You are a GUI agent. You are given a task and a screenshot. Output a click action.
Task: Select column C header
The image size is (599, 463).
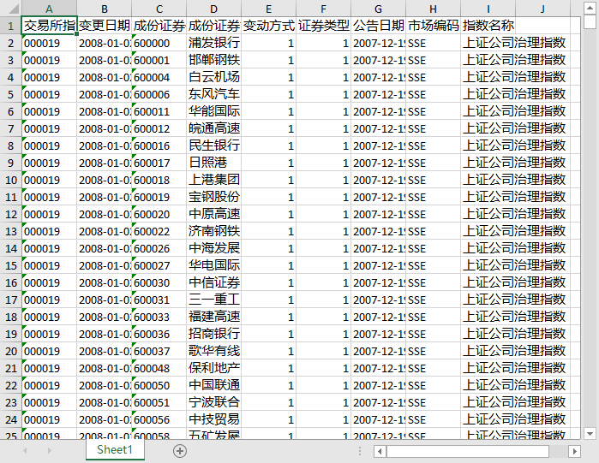pyautogui.click(x=159, y=9)
